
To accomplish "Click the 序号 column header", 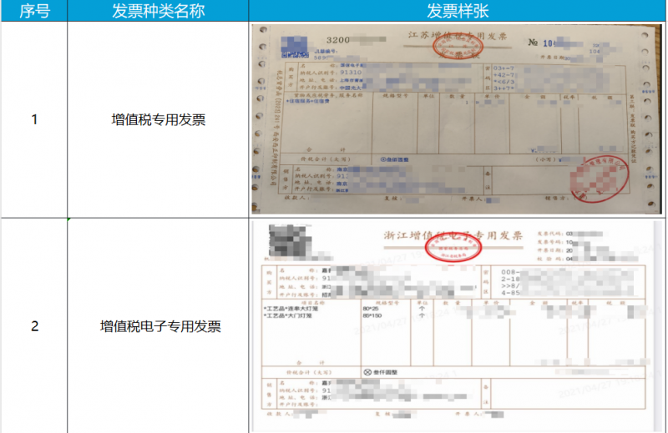I will (34, 11).
